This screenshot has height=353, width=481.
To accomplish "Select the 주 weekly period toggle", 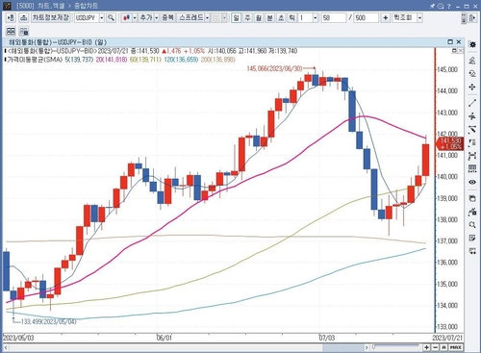I will click(x=247, y=17).
